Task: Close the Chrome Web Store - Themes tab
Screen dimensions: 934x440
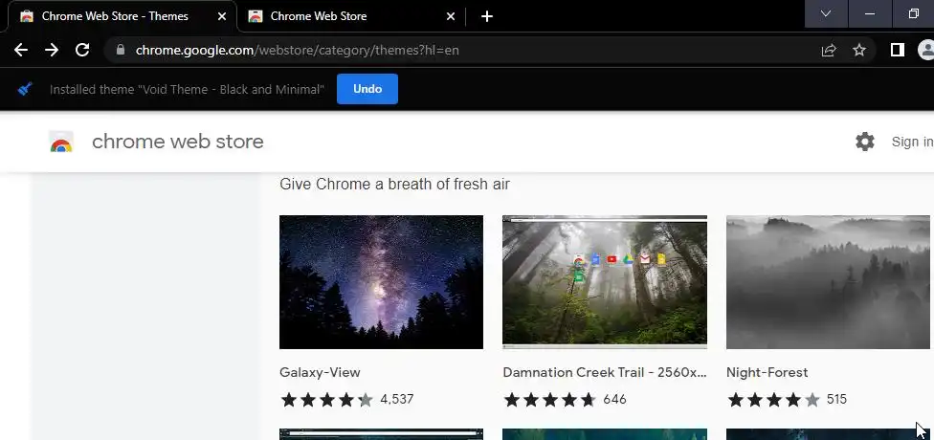Action: [x=222, y=15]
